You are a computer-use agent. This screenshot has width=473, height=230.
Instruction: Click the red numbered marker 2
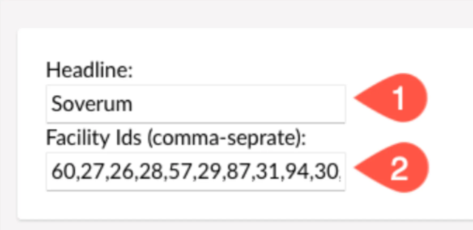392,168
